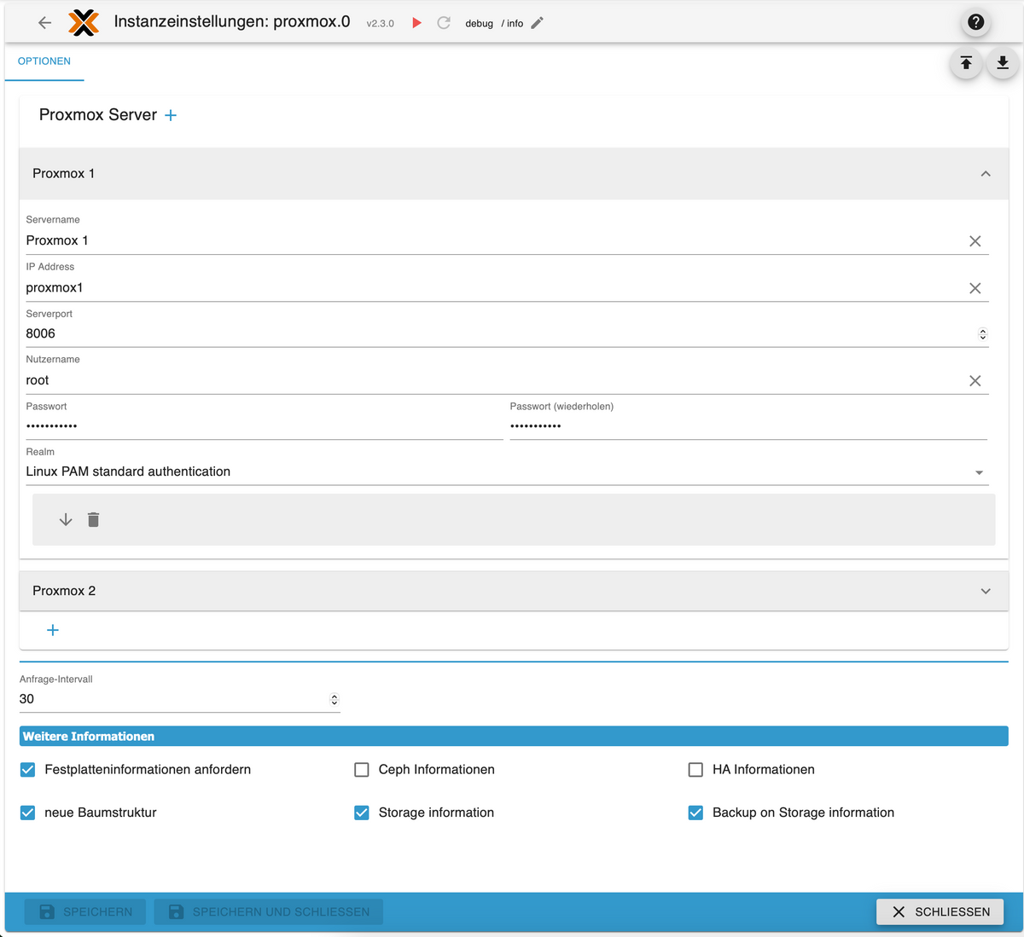Switch to the OPTIONEN tab
1024x937 pixels.
click(x=44, y=61)
